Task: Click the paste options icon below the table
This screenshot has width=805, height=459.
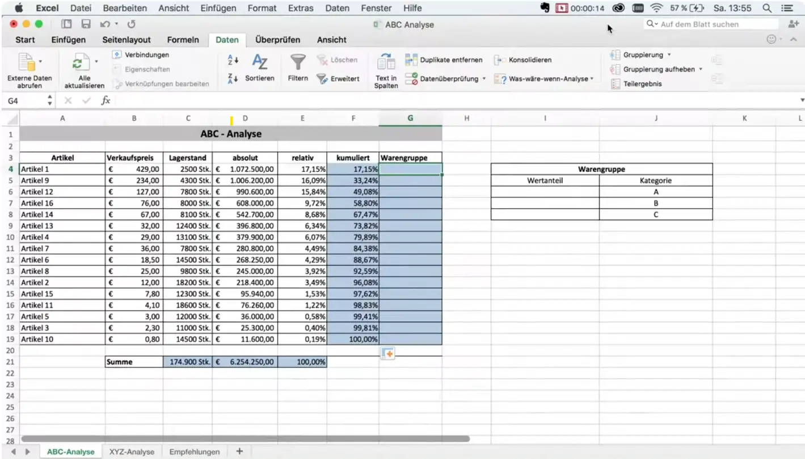Action: (x=388, y=353)
